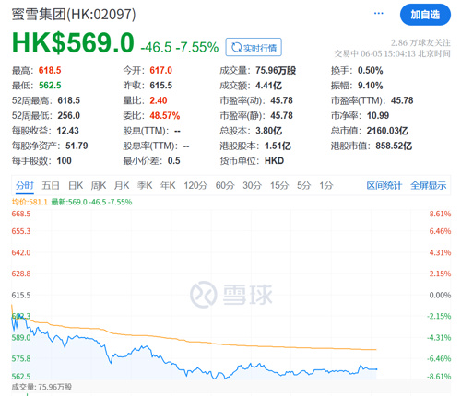
Task: Click the 加自选 add to watchlist button
Action: coord(425,15)
